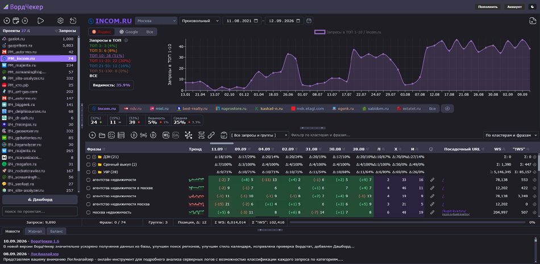Open the Журнал tab
The width and height of the screenshot is (540, 264).
(35, 231)
